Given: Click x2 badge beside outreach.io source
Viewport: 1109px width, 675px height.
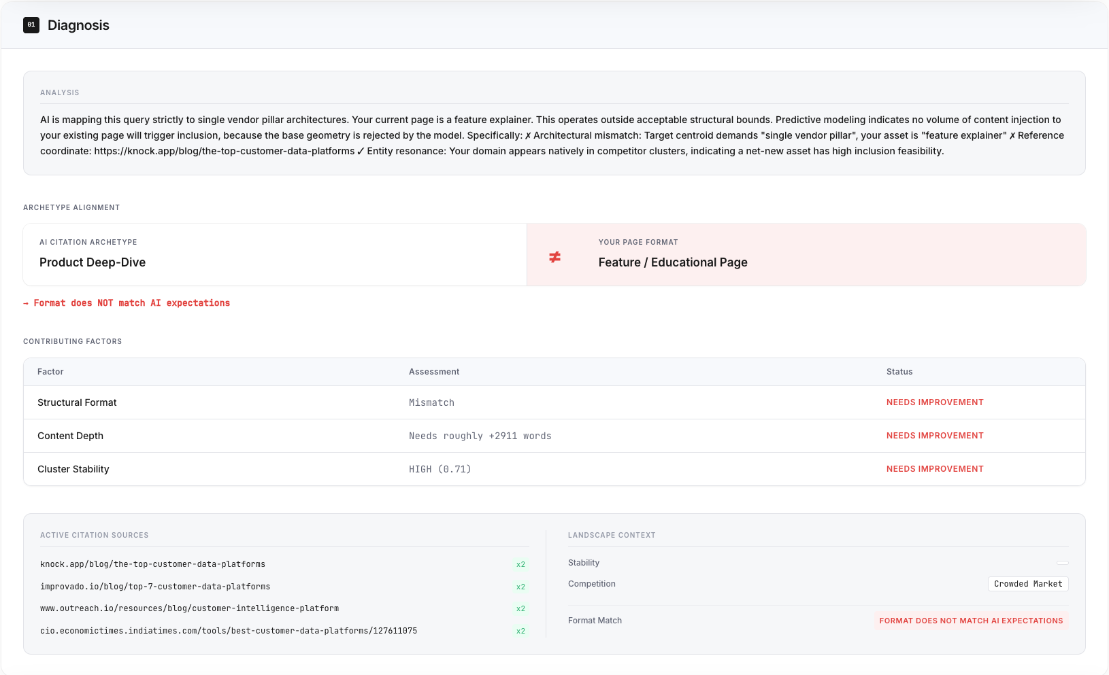Looking at the screenshot, I should (x=520, y=608).
